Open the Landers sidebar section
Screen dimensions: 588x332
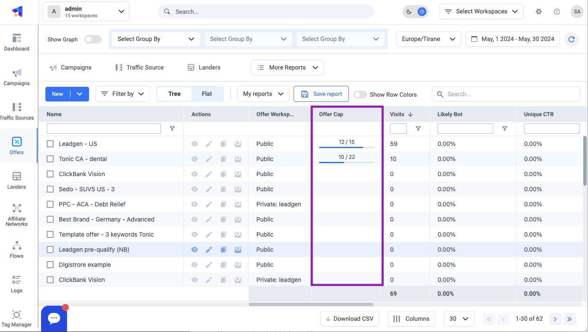[x=17, y=180]
